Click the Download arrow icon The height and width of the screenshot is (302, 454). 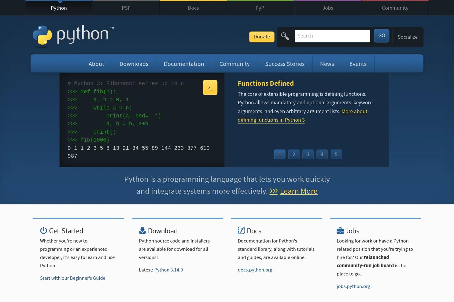pos(142,231)
